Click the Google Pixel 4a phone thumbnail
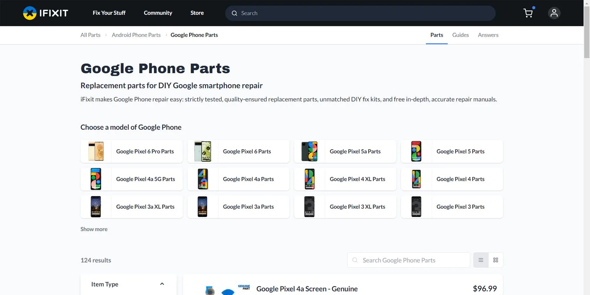Image resolution: width=590 pixels, height=295 pixels. pos(203,179)
